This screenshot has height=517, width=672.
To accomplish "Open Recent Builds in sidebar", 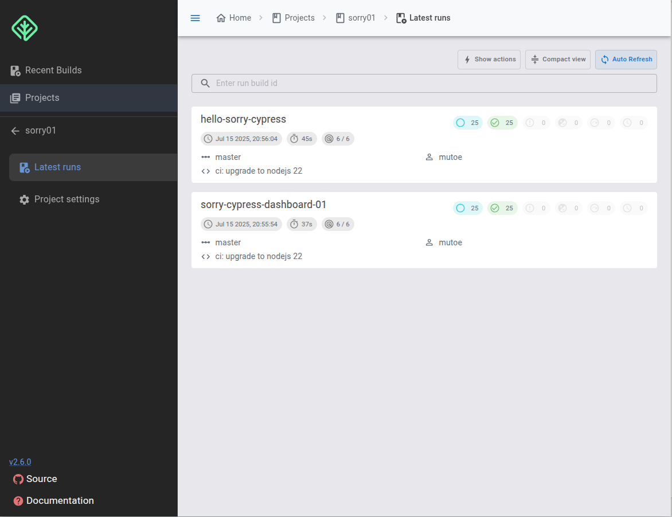I will click(89, 70).
